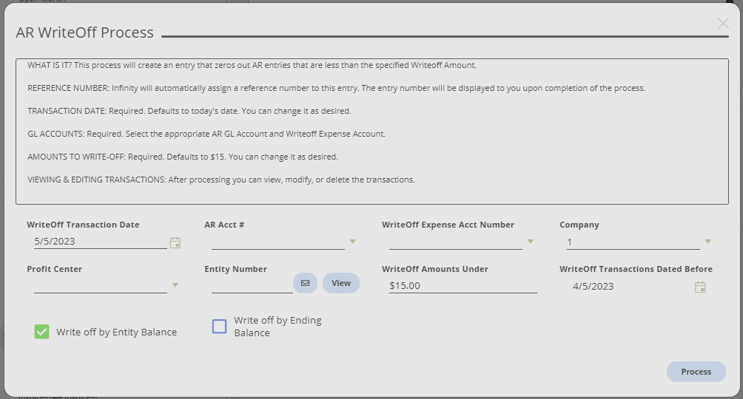The width and height of the screenshot is (743, 399).
Task: Expand the AR Acct # dropdown
Action: 352,242
